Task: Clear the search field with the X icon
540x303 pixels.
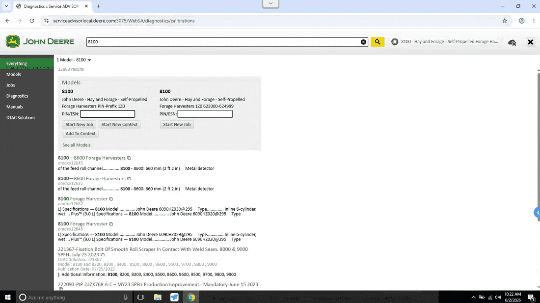Action: tap(363, 42)
